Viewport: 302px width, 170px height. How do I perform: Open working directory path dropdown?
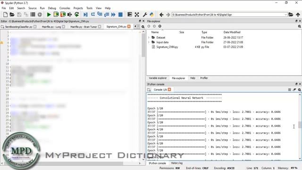tap(285, 15)
